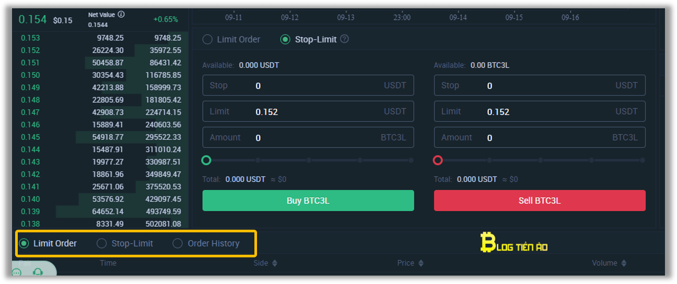Click the Blog Tien Ao bitcoin logo

point(514,243)
